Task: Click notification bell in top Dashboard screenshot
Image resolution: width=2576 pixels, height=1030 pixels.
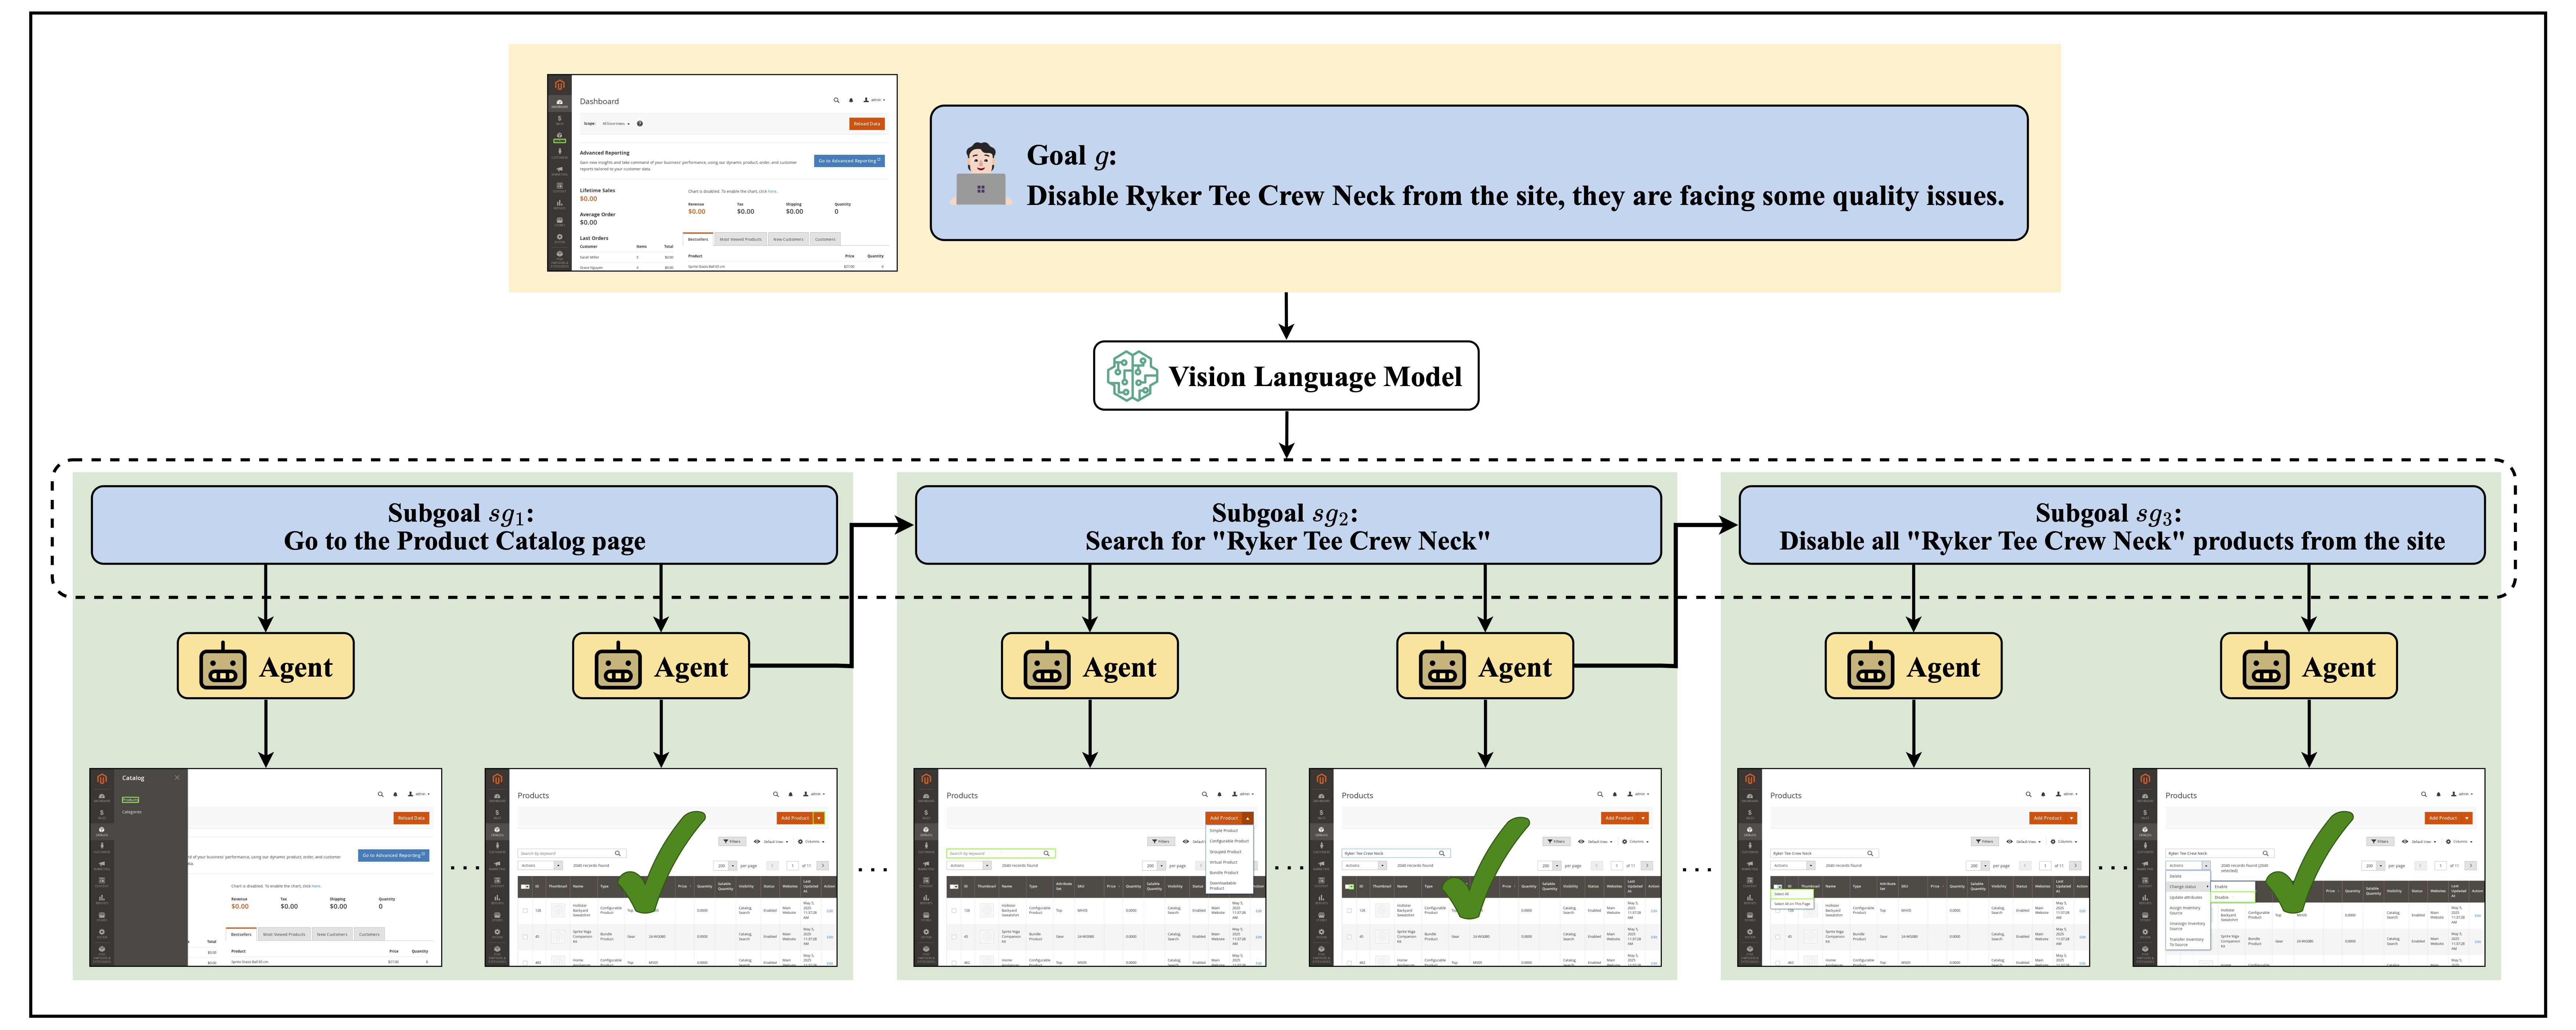Action: [x=851, y=100]
